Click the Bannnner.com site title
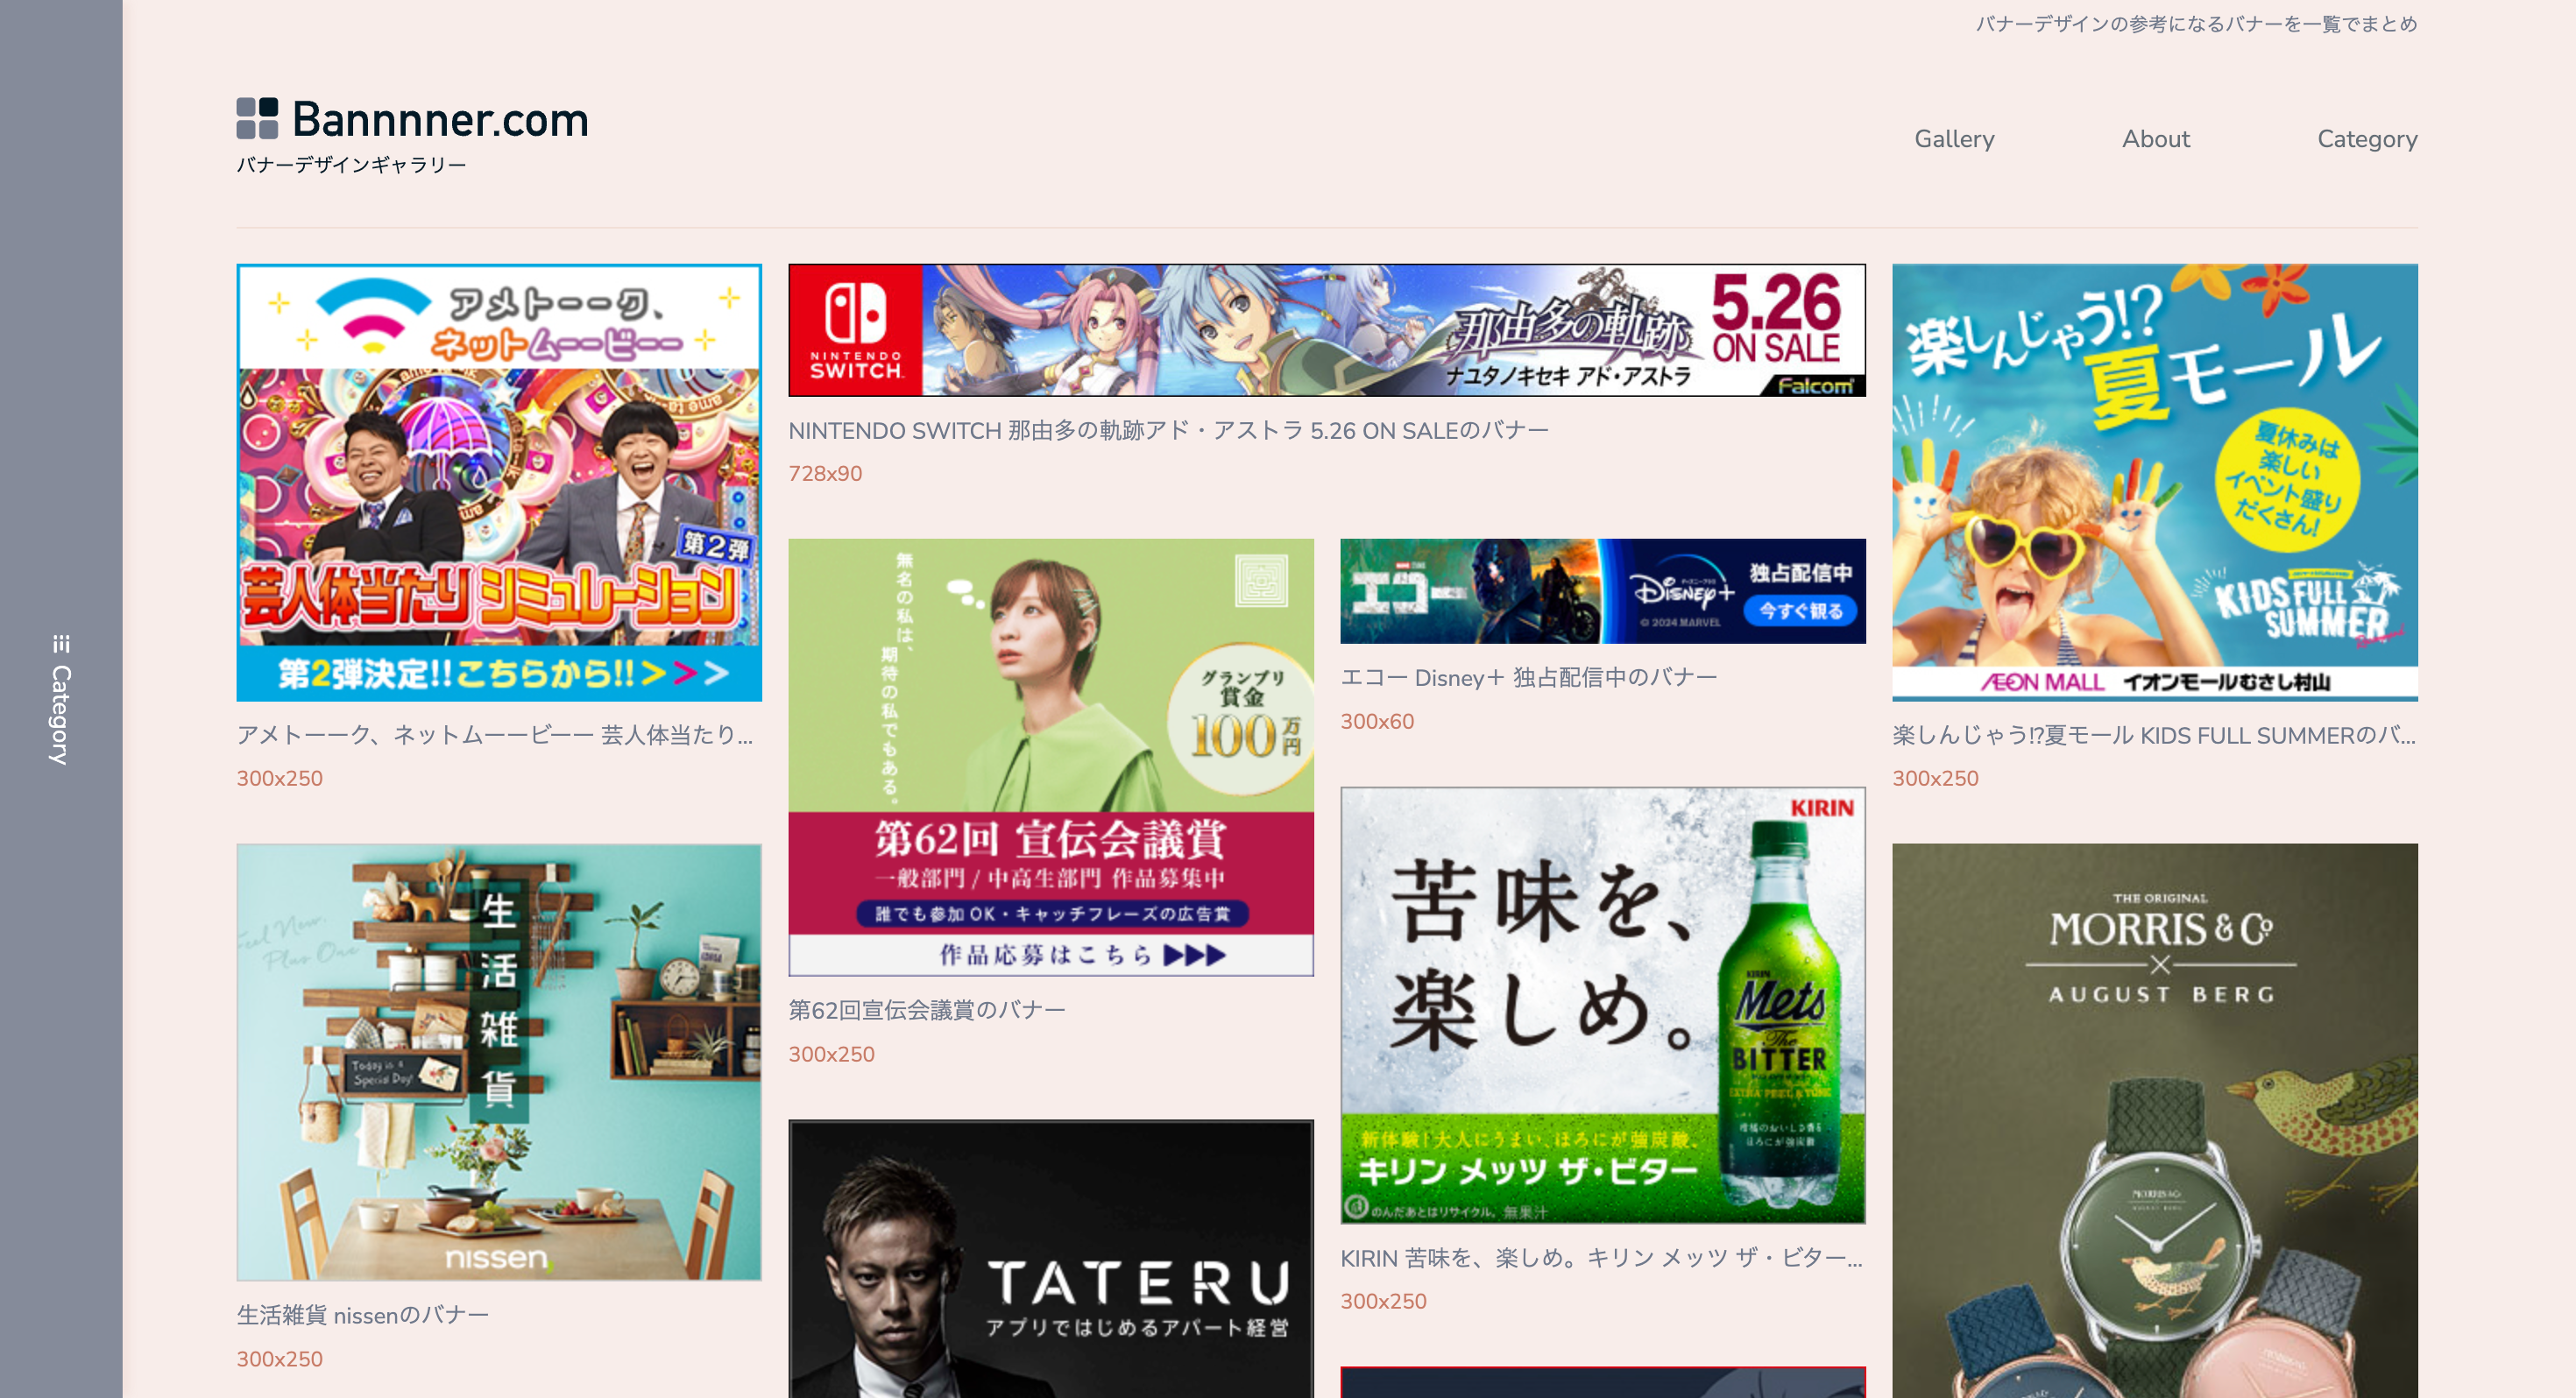 [440, 120]
